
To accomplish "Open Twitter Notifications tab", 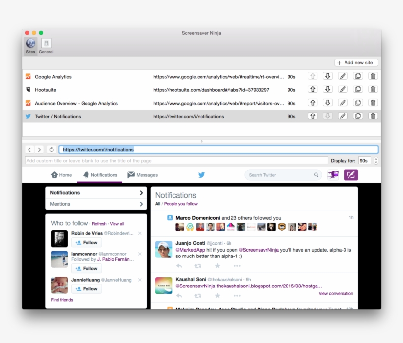I will [x=100, y=175].
